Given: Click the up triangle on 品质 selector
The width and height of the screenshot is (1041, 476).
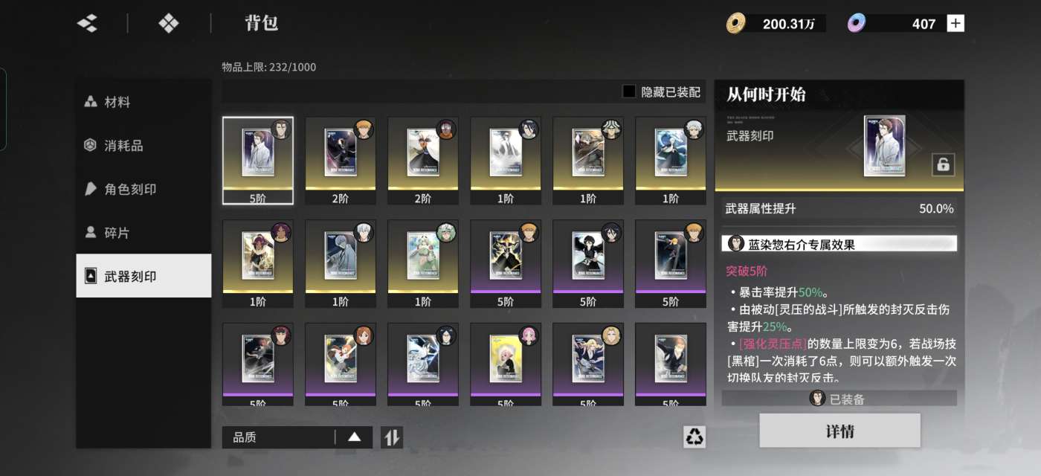Looking at the screenshot, I should [355, 437].
